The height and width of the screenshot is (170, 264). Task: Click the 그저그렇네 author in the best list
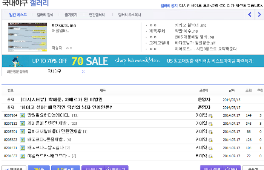click(159, 43)
